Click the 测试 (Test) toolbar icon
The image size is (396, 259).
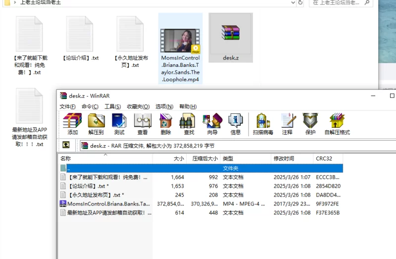coord(119,124)
